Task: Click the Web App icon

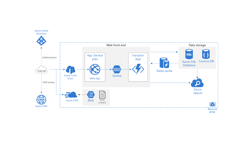Action: (95, 69)
